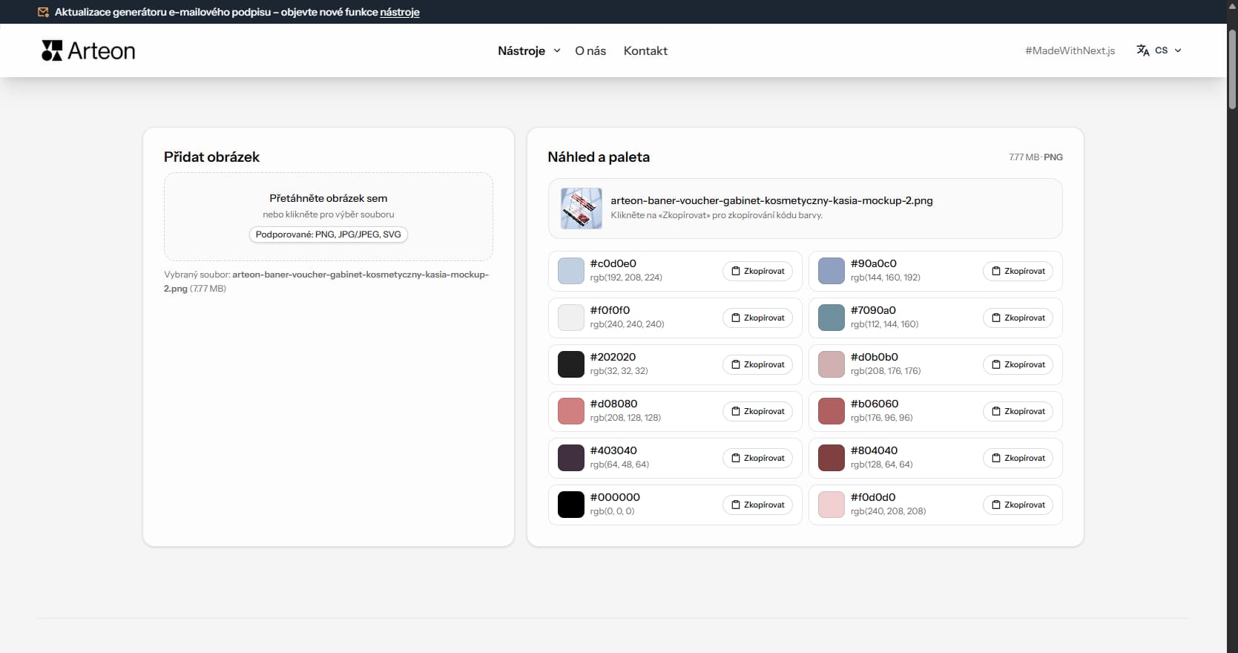This screenshot has height=653, width=1238.
Task: Click the #MadeWithNext.js link
Action: click(1070, 50)
